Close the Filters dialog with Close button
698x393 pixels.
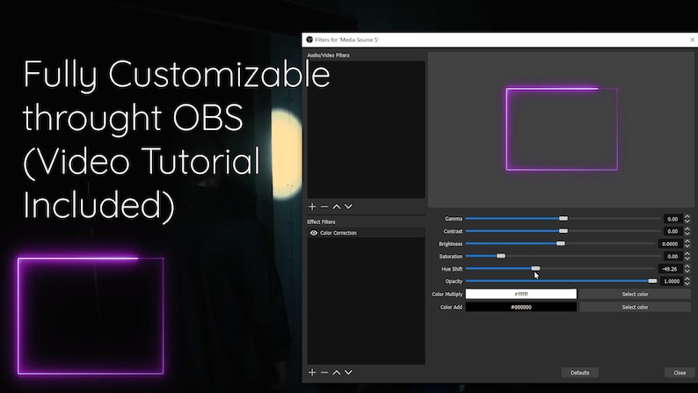point(680,373)
